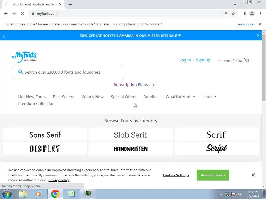Expand the WhatTheFont dropdown
Screen dimensions: 266x199
180,97
